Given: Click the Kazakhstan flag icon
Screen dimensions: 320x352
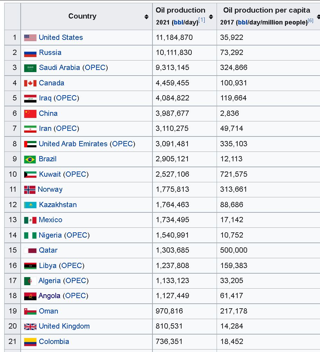Looking at the screenshot, I should pos(30,205).
